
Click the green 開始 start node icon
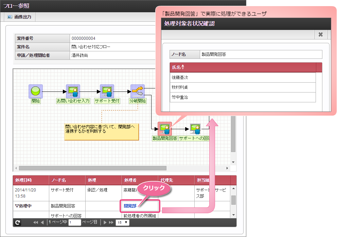pos(36,91)
